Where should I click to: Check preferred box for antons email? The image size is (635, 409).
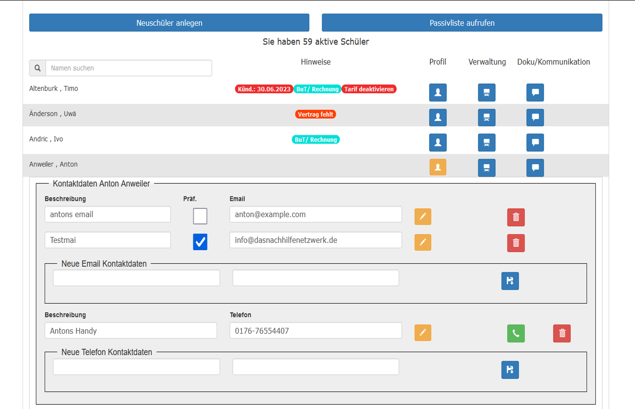(200, 216)
